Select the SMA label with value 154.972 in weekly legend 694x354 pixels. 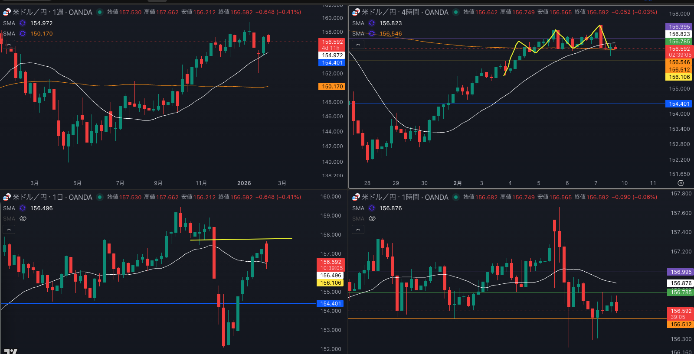pos(9,23)
